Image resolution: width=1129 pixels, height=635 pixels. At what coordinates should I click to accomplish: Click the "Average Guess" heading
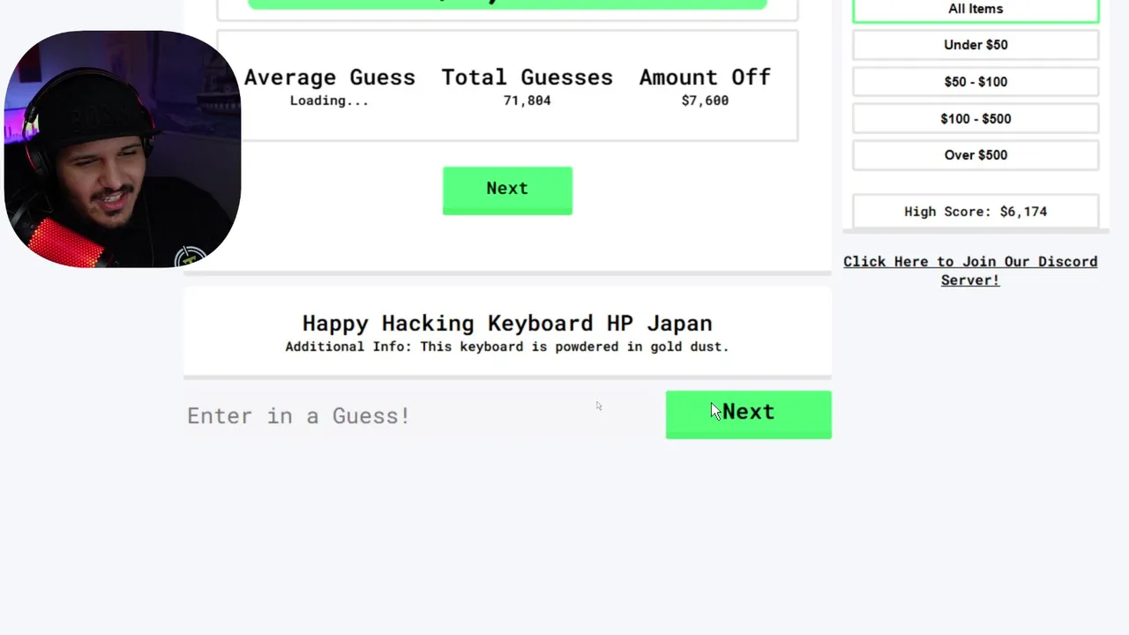pos(330,77)
